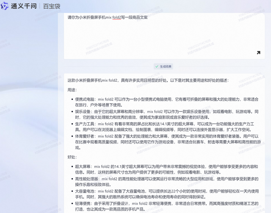Click the 大容量电池 bullet text
The height and width of the screenshot is (213, 271).
(x=167, y=194)
